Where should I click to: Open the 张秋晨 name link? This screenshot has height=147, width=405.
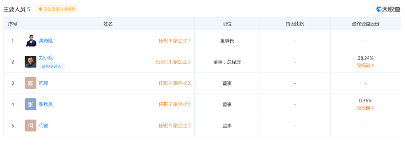click(46, 104)
